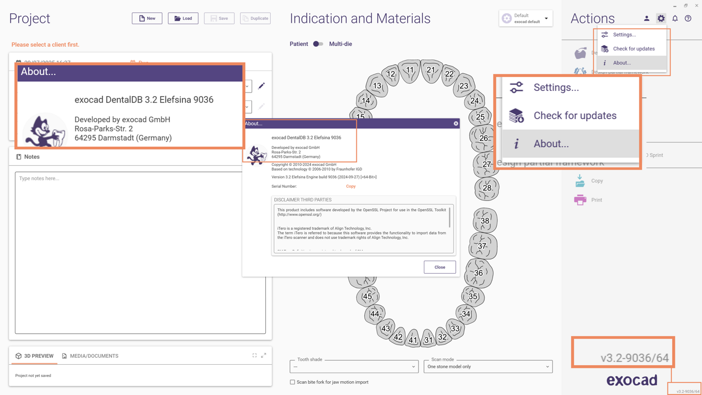Open the notifications bell icon
The height and width of the screenshot is (395, 702).
(675, 18)
